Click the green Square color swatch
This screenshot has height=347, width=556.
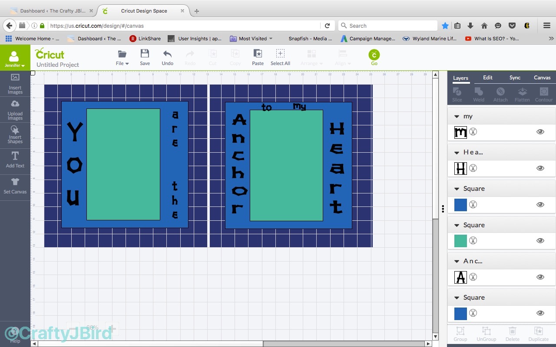click(x=460, y=241)
